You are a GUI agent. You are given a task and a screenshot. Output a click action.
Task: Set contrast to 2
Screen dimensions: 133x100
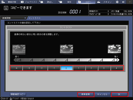(92, 68)
